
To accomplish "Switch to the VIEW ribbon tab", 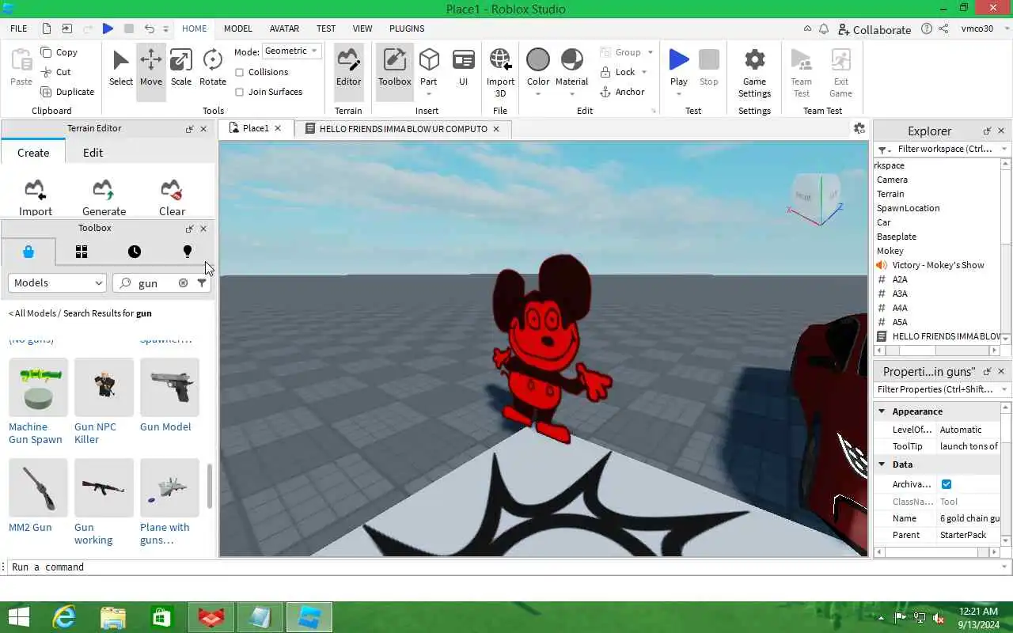I will click(362, 28).
